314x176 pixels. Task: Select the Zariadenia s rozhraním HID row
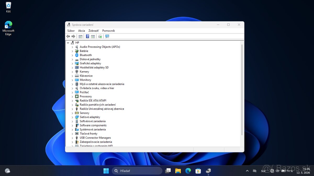click(96, 146)
